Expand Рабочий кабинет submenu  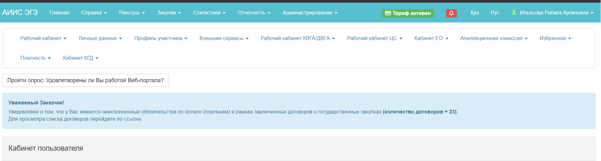tap(43, 38)
